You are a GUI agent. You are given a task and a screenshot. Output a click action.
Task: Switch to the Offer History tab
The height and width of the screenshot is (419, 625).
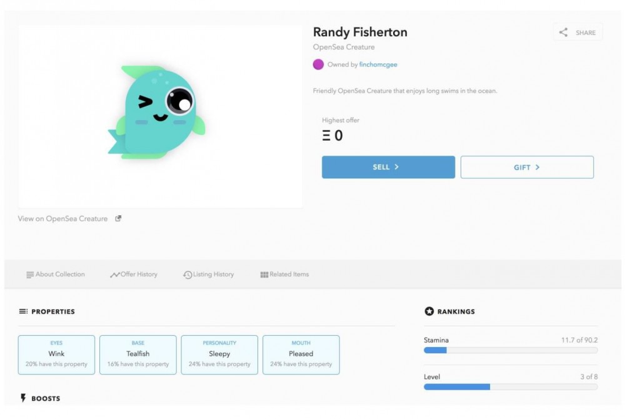click(x=134, y=275)
